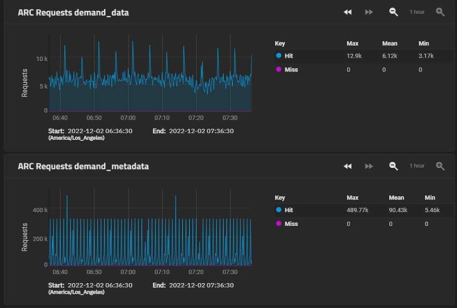Zoom in the demand_metadata chart
Screen dimensions: 457x308
(x=440, y=166)
